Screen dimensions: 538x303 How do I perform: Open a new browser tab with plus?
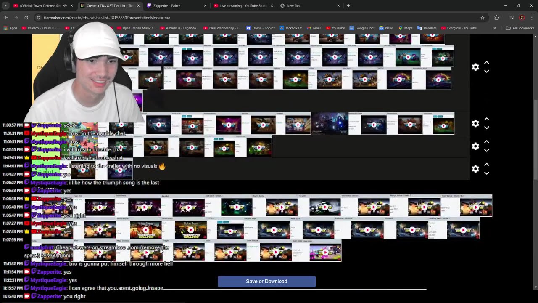tap(348, 6)
